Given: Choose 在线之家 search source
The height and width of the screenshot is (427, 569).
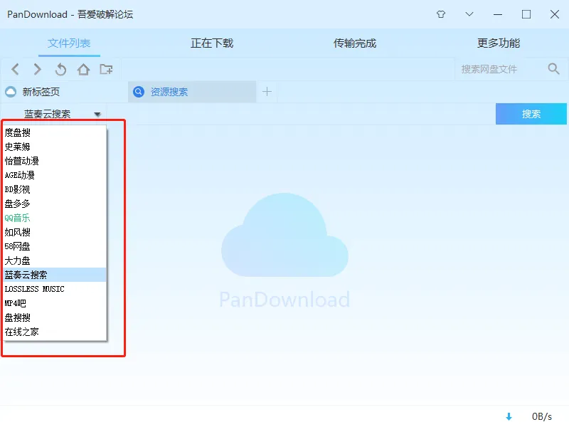Looking at the screenshot, I should (55, 332).
